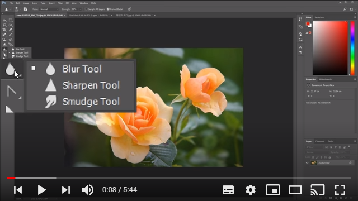Open the Brush Presets dock icon
The width and height of the screenshot is (358, 201).
pos(300,35)
